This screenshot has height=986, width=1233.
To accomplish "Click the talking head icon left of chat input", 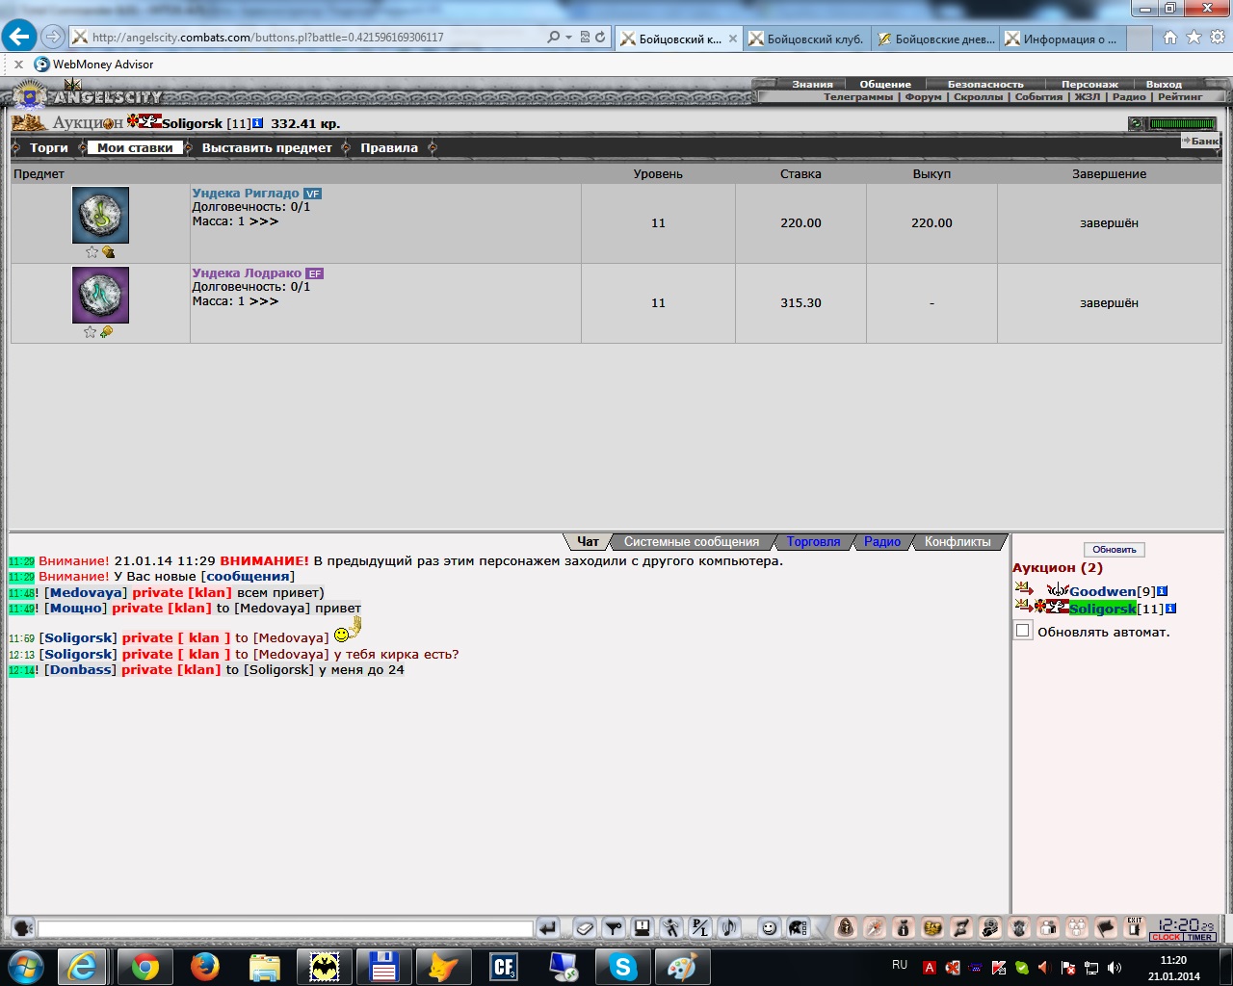I will (x=23, y=928).
